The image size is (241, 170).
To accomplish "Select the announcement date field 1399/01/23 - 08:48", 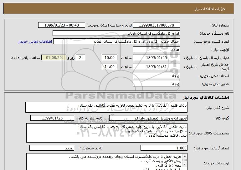I will pyautogui.click(x=61, y=25).
